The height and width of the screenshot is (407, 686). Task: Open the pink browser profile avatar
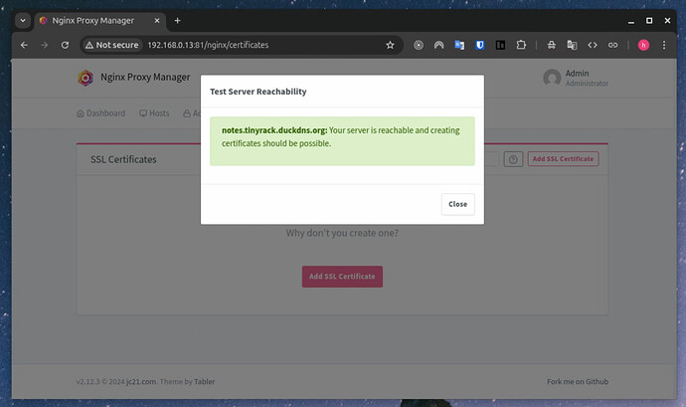click(x=643, y=45)
